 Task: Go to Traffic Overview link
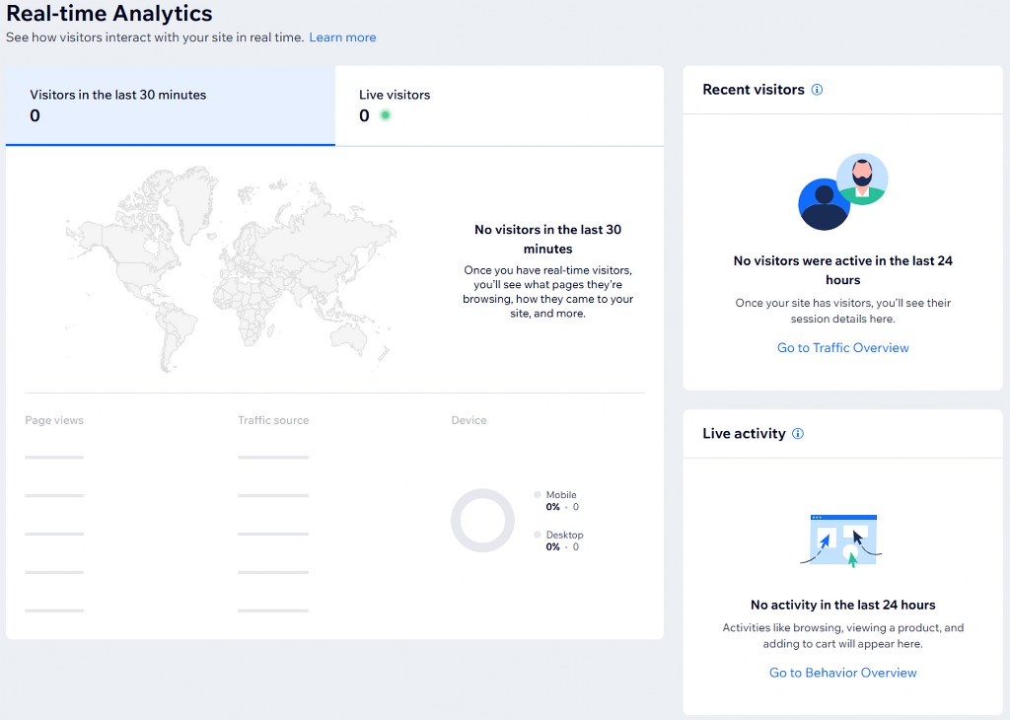(842, 348)
